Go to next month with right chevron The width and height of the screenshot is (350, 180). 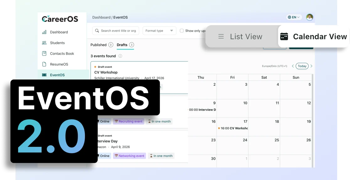(x=311, y=66)
